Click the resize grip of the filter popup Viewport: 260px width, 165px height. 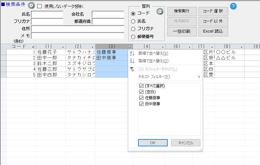(201, 150)
